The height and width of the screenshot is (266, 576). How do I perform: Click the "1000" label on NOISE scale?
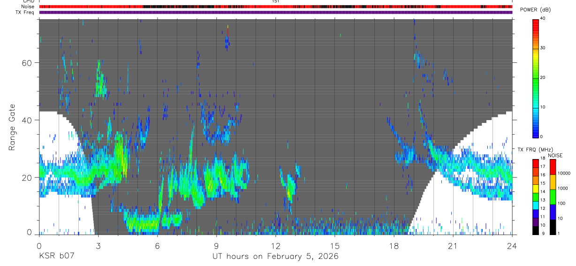click(562, 188)
